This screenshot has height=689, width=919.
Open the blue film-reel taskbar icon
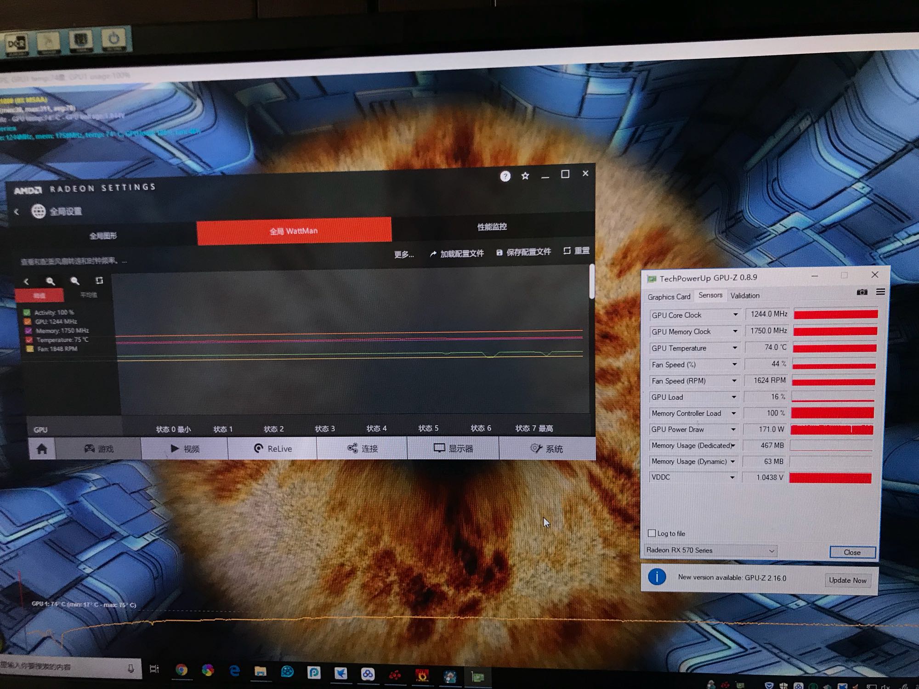pos(287,672)
